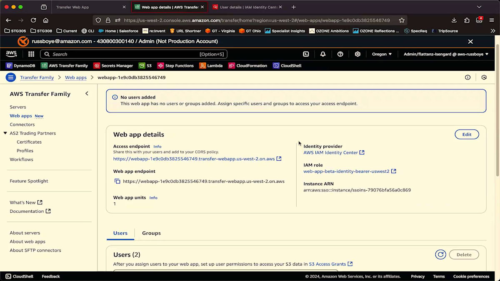Open Feature Spotlight in sidebar

tap(29, 181)
